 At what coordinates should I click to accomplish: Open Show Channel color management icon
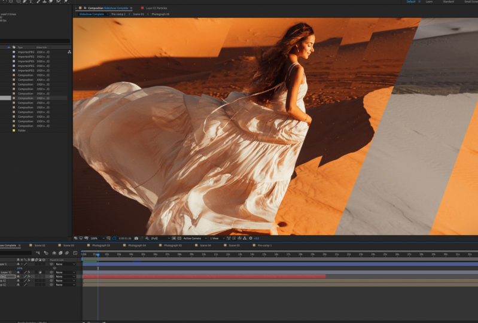tap(147, 238)
